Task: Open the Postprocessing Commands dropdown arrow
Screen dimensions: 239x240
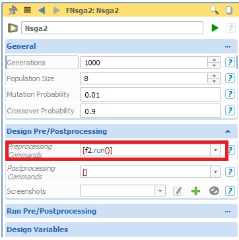Action: click(x=215, y=172)
